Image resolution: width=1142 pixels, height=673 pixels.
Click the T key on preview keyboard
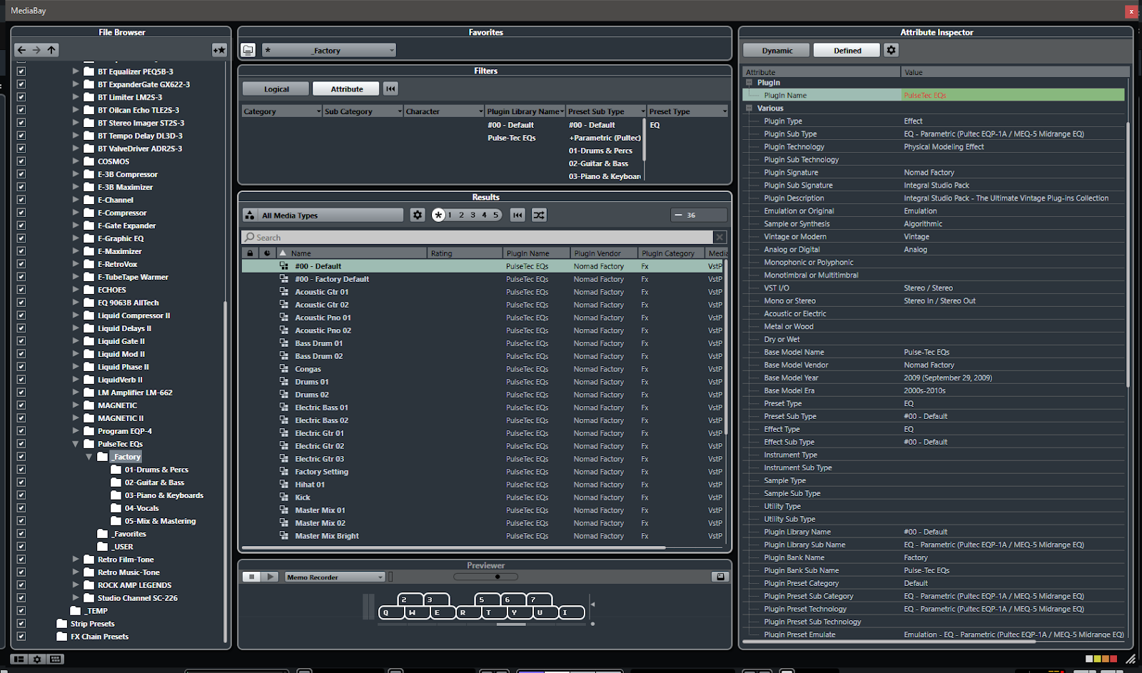click(x=494, y=612)
